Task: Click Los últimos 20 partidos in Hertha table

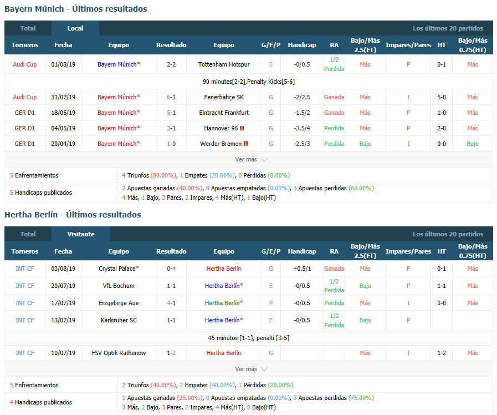Action: [x=448, y=234]
